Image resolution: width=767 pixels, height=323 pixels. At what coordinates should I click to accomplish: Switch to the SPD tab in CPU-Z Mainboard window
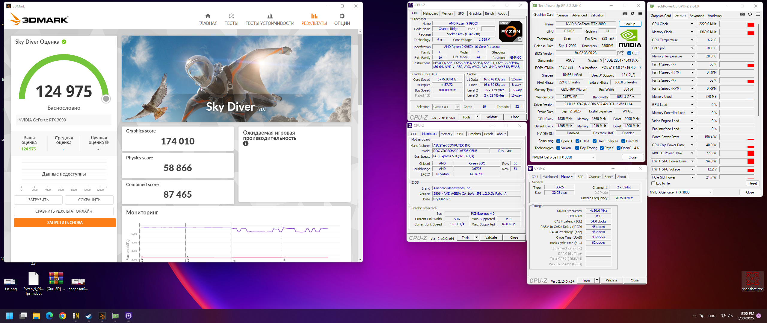pyautogui.click(x=460, y=134)
